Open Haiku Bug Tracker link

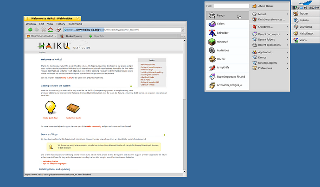(51, 162)
